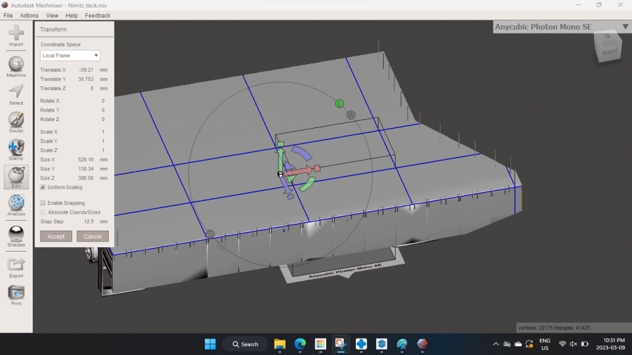The image size is (632, 355).
Task: Toggle the Absolute Coords/Sizes checkbox
Action: (43, 212)
